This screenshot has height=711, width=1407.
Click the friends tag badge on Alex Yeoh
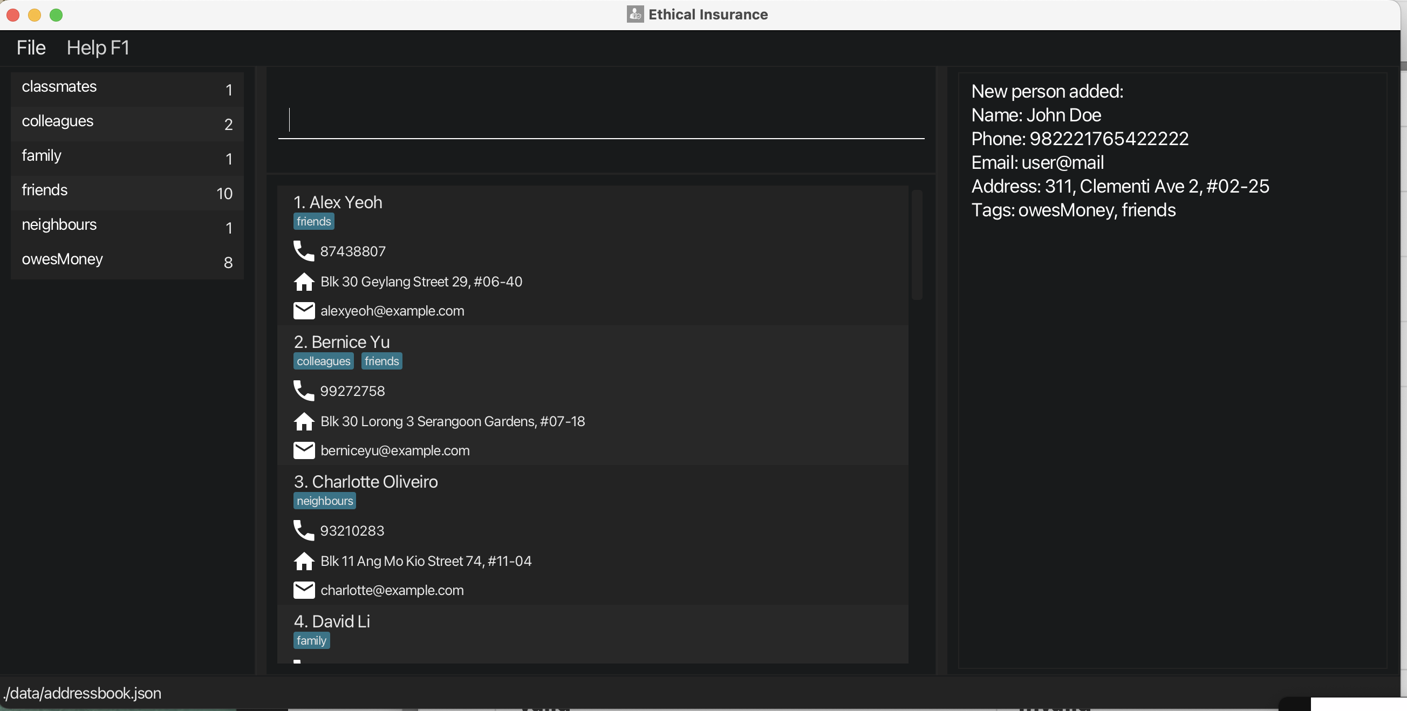pos(313,221)
